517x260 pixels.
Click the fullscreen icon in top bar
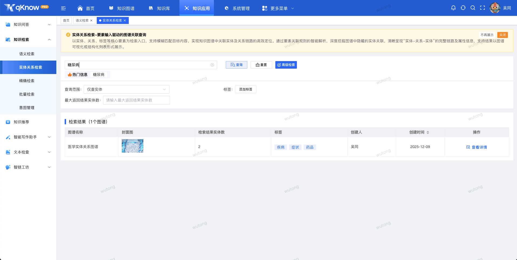[483, 8]
